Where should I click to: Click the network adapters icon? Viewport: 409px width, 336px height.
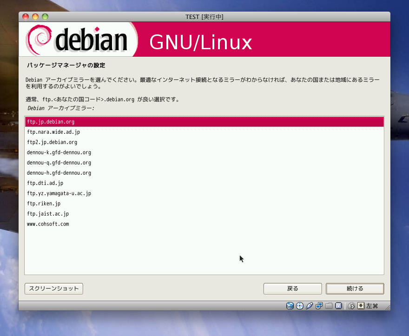[x=319, y=306]
